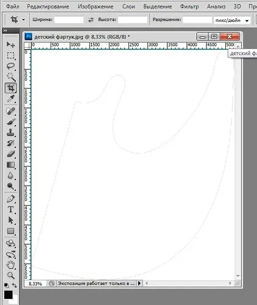Choose the Eraser tool
This screenshot has height=305, width=257.
[x=10, y=154]
